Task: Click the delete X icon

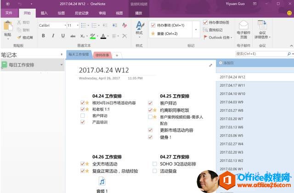Action: click(x=124, y=36)
